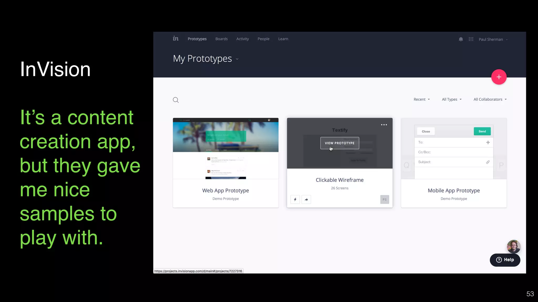Click the Close button in Mobile App thumbnail
This screenshot has height=302, width=538.
pyautogui.click(x=426, y=131)
